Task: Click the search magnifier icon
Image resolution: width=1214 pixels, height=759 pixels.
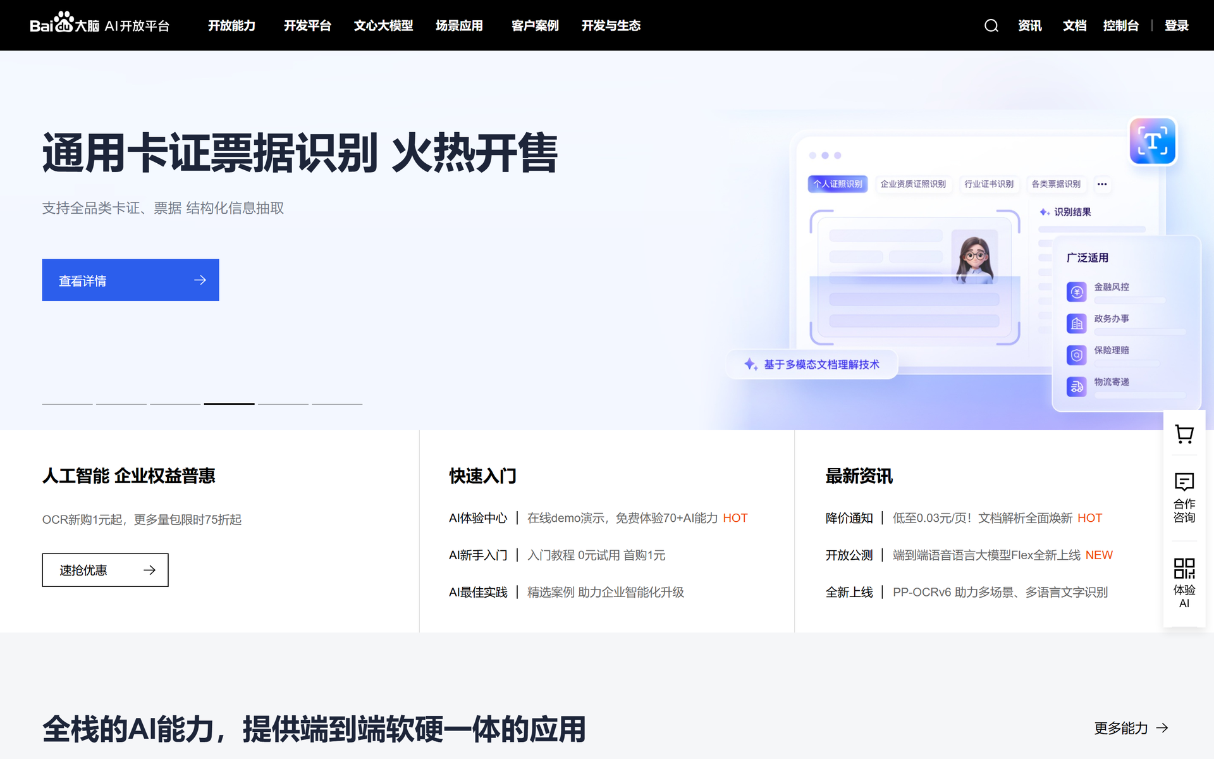Action: 991,25
